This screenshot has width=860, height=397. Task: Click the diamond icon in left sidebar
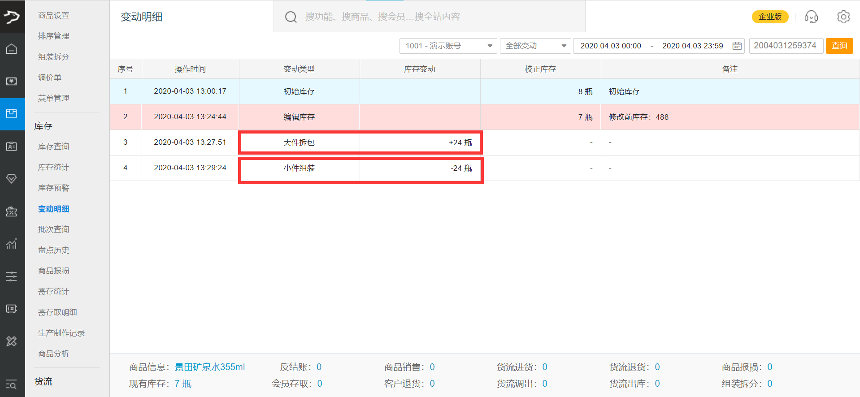tap(12, 179)
